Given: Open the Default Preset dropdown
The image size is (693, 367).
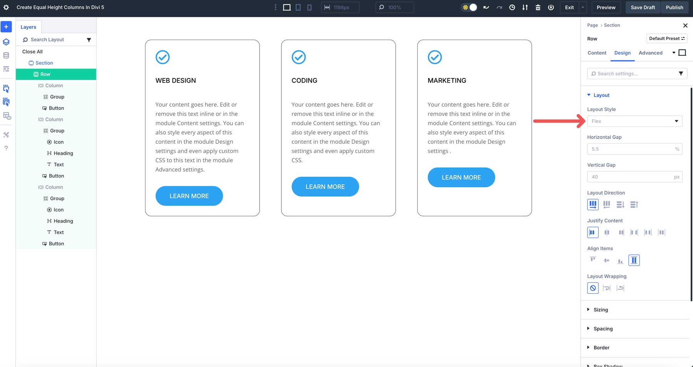Looking at the screenshot, I should (667, 38).
